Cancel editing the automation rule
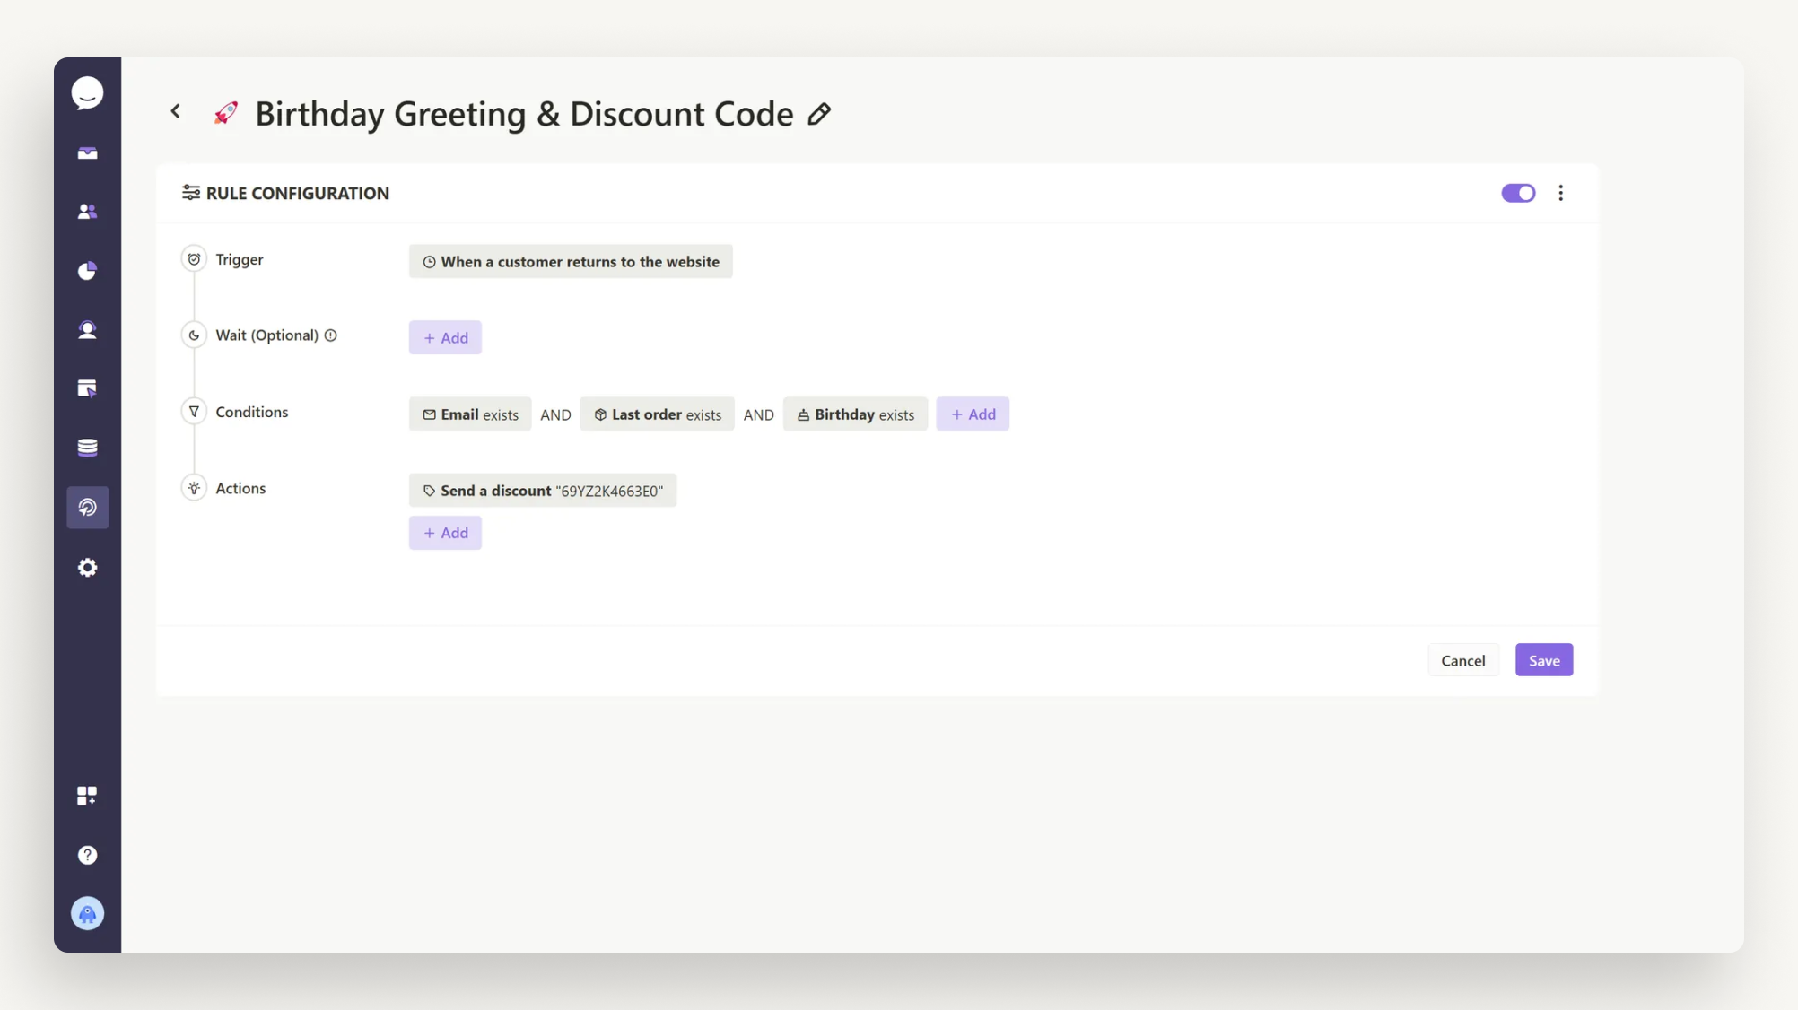1798x1010 pixels. [x=1463, y=659]
